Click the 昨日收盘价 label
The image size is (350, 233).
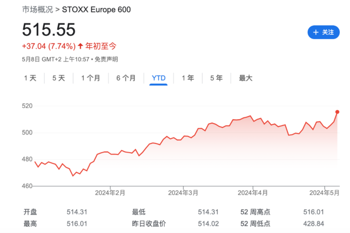[149, 224]
